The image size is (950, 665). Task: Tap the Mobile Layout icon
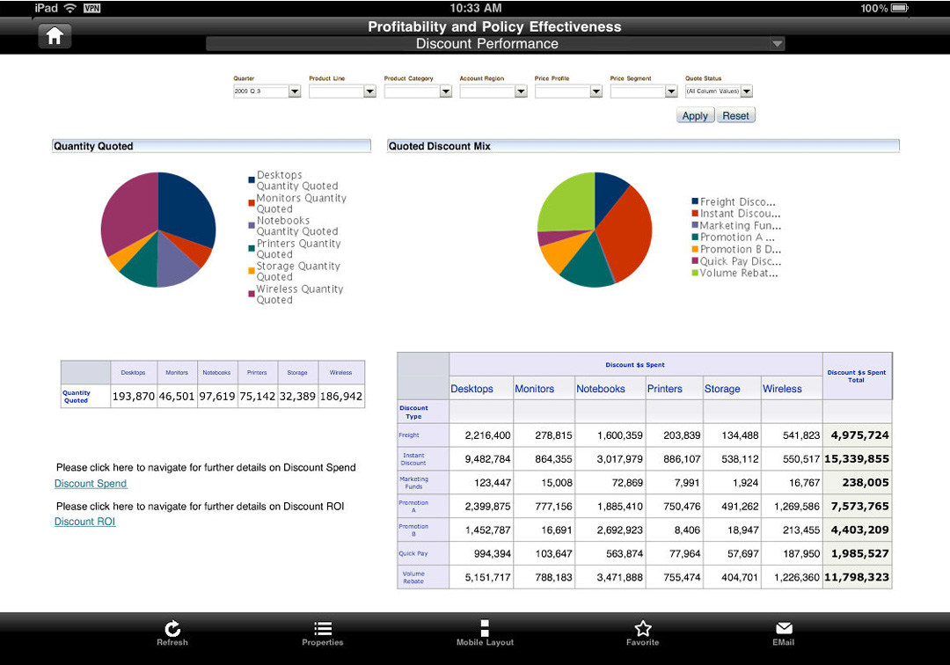[485, 629]
